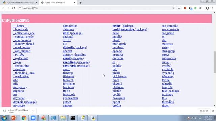Open the dataclasses module link
Image resolution: width=216 pixels, height=121 pixels.
pyautogui.click(x=70, y=26)
